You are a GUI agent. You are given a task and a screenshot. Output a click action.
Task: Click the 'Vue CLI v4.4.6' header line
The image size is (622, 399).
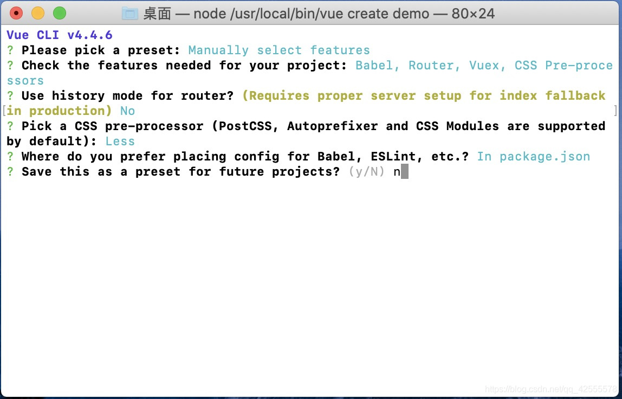(x=60, y=35)
